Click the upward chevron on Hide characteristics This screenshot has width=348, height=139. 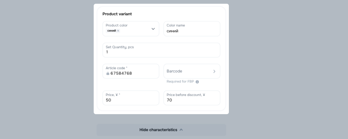tap(181, 130)
